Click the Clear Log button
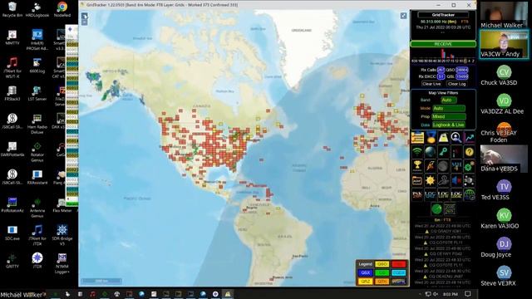The height and width of the screenshot is (299, 532). click(456, 84)
